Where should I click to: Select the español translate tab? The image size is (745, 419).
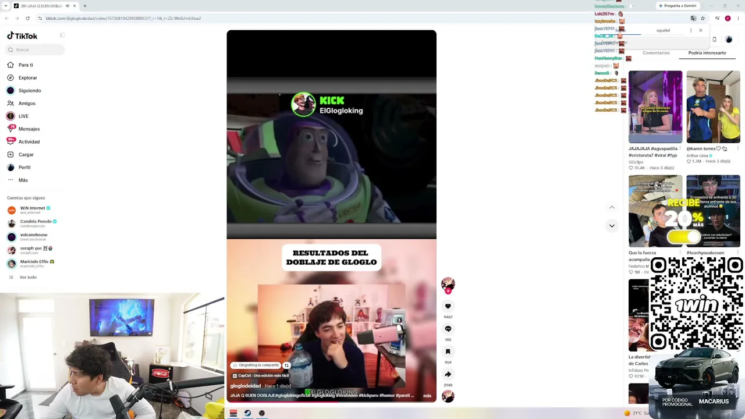pos(663,30)
